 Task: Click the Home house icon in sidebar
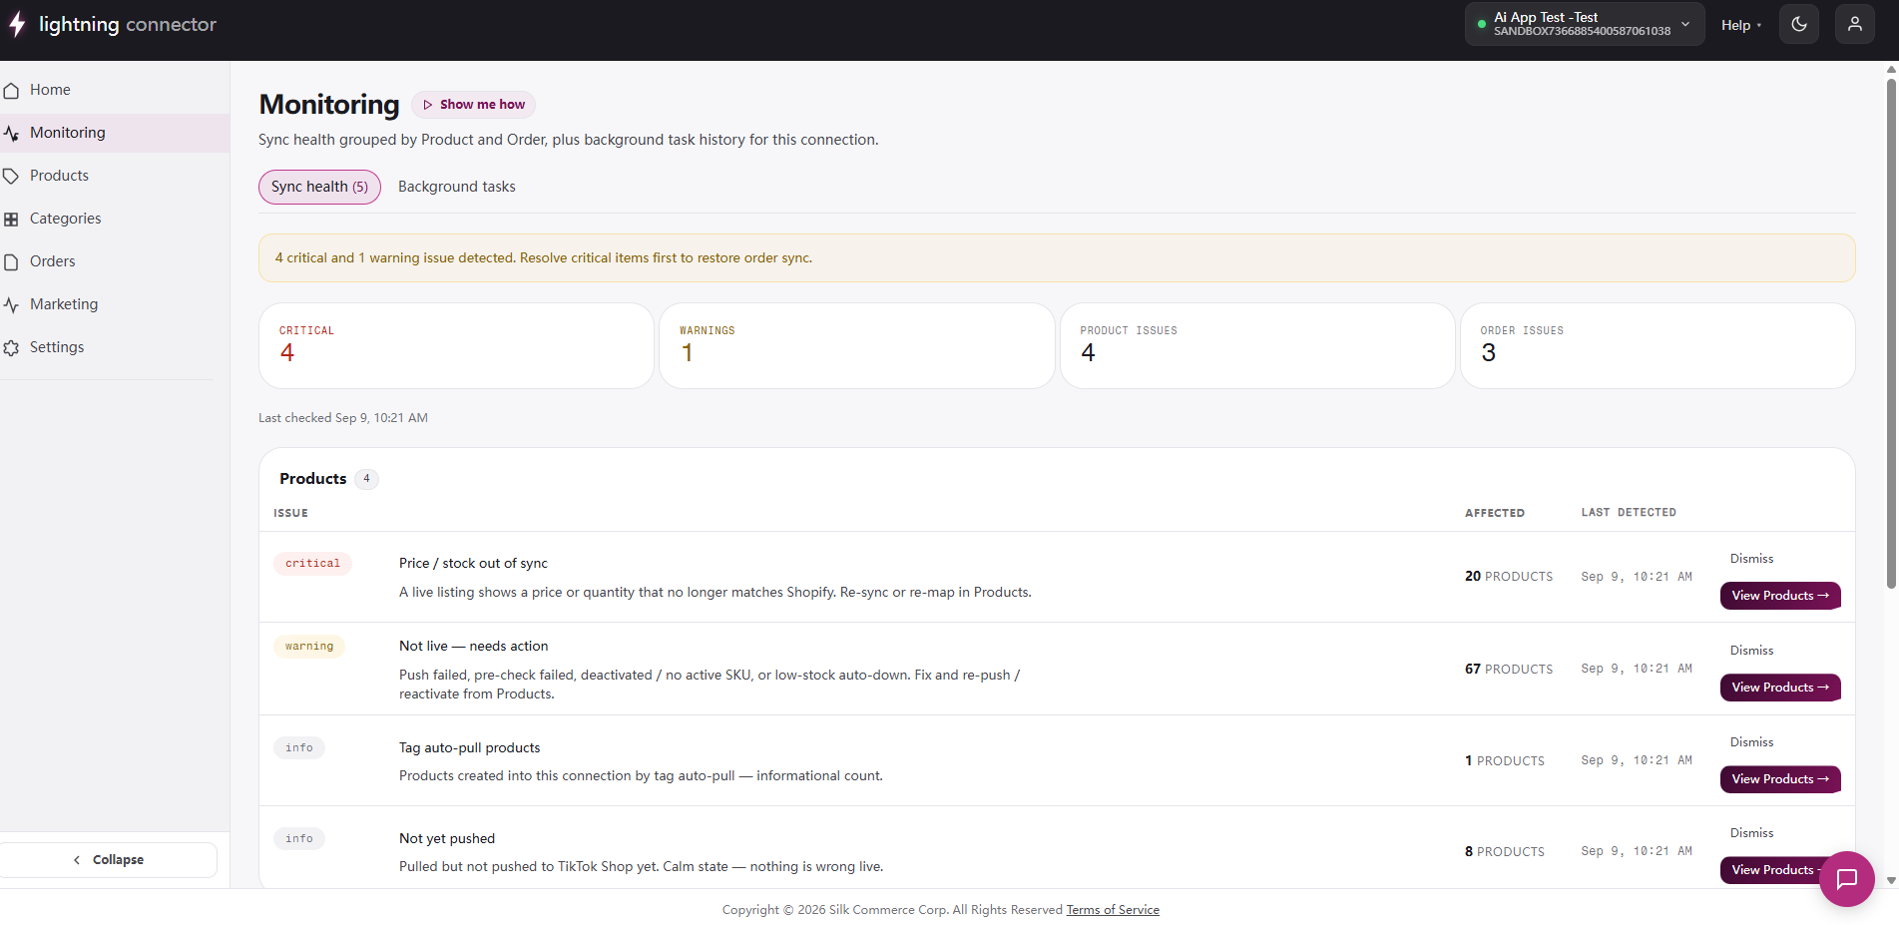tap(12, 91)
